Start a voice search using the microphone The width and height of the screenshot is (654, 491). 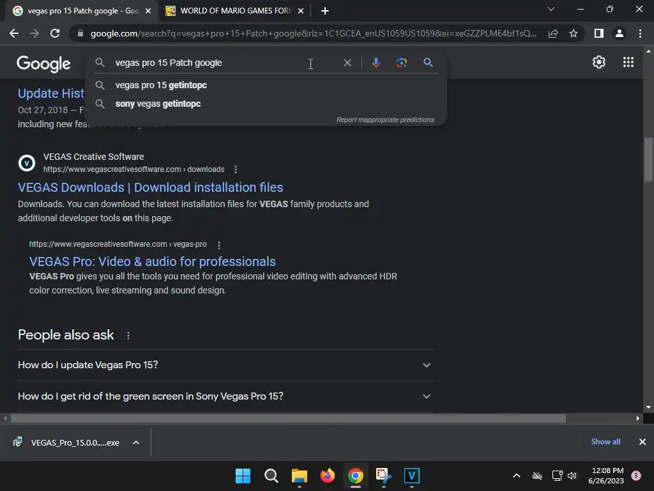pyautogui.click(x=376, y=63)
